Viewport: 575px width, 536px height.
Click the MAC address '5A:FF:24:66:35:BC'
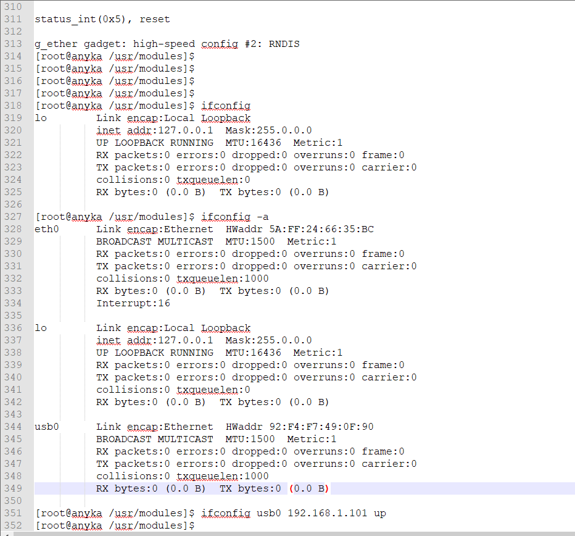coord(321,229)
